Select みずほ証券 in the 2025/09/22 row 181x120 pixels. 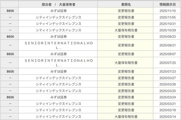pyautogui.click(x=58, y=37)
